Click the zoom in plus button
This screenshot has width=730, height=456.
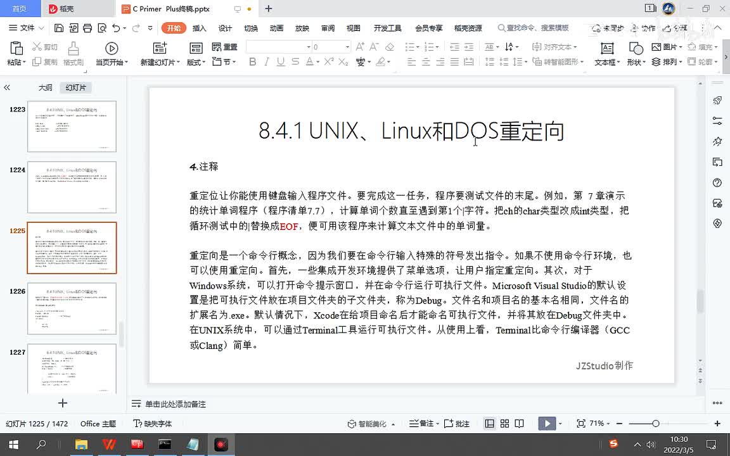(717, 424)
